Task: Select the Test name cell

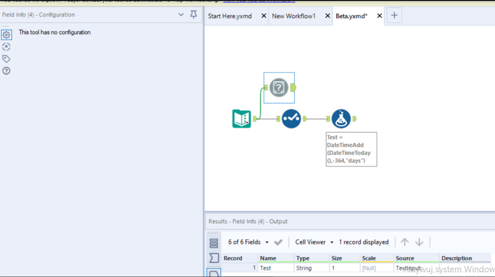Action: 276,268
